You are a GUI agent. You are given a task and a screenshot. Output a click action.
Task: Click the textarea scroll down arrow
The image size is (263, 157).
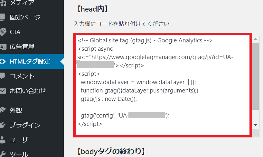tap(256, 125)
